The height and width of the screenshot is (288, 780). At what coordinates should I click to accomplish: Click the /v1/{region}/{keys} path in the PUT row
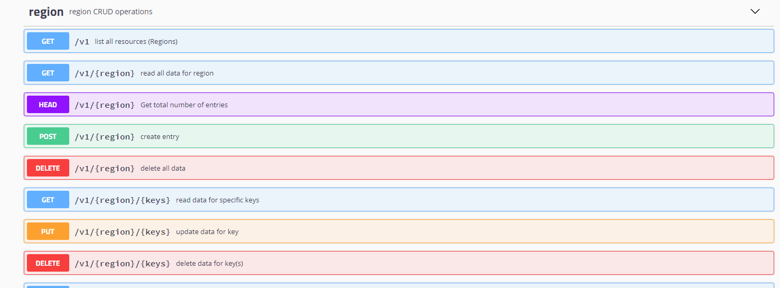[x=122, y=232]
